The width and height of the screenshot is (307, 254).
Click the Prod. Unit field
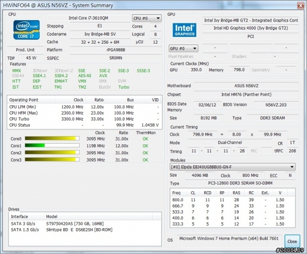click(x=25, y=50)
